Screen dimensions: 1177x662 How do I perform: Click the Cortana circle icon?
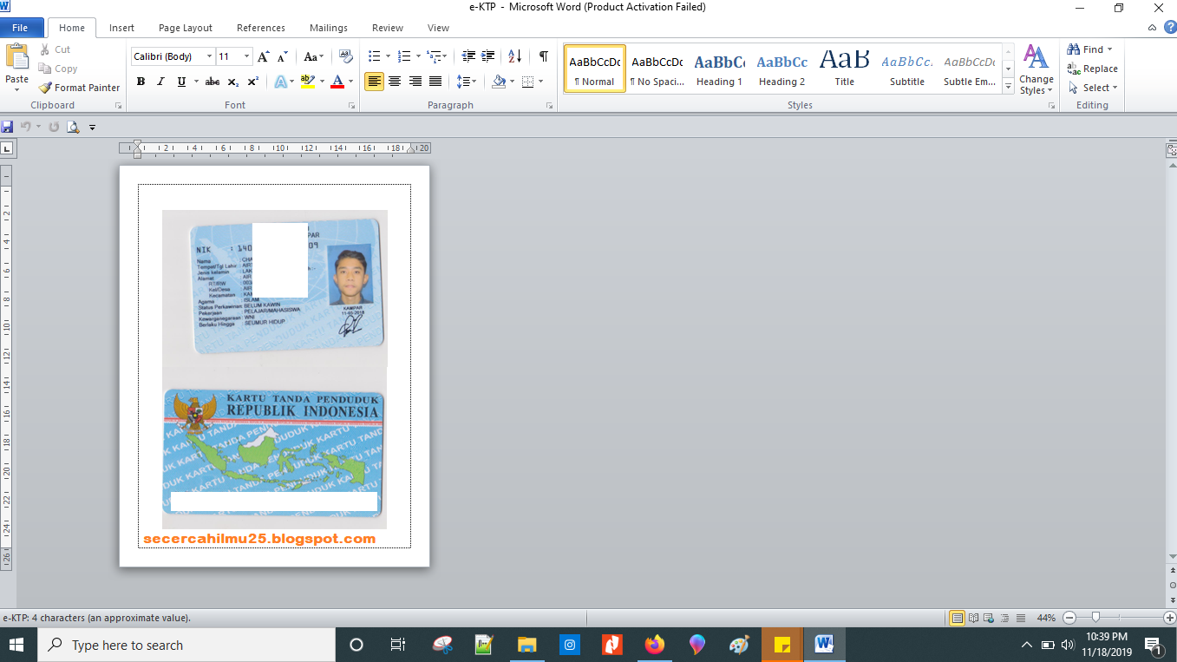[356, 645]
